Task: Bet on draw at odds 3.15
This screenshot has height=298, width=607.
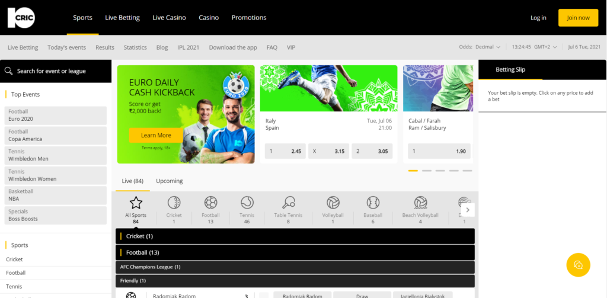Action: (x=328, y=151)
